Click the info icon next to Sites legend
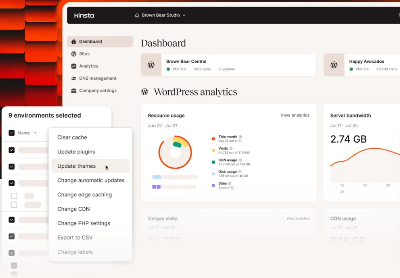The width and height of the screenshot is (400, 278). click(230, 183)
